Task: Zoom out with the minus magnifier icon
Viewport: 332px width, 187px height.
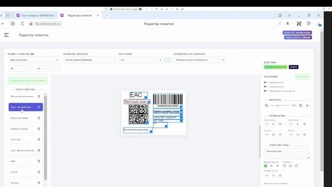Action: [267, 105]
